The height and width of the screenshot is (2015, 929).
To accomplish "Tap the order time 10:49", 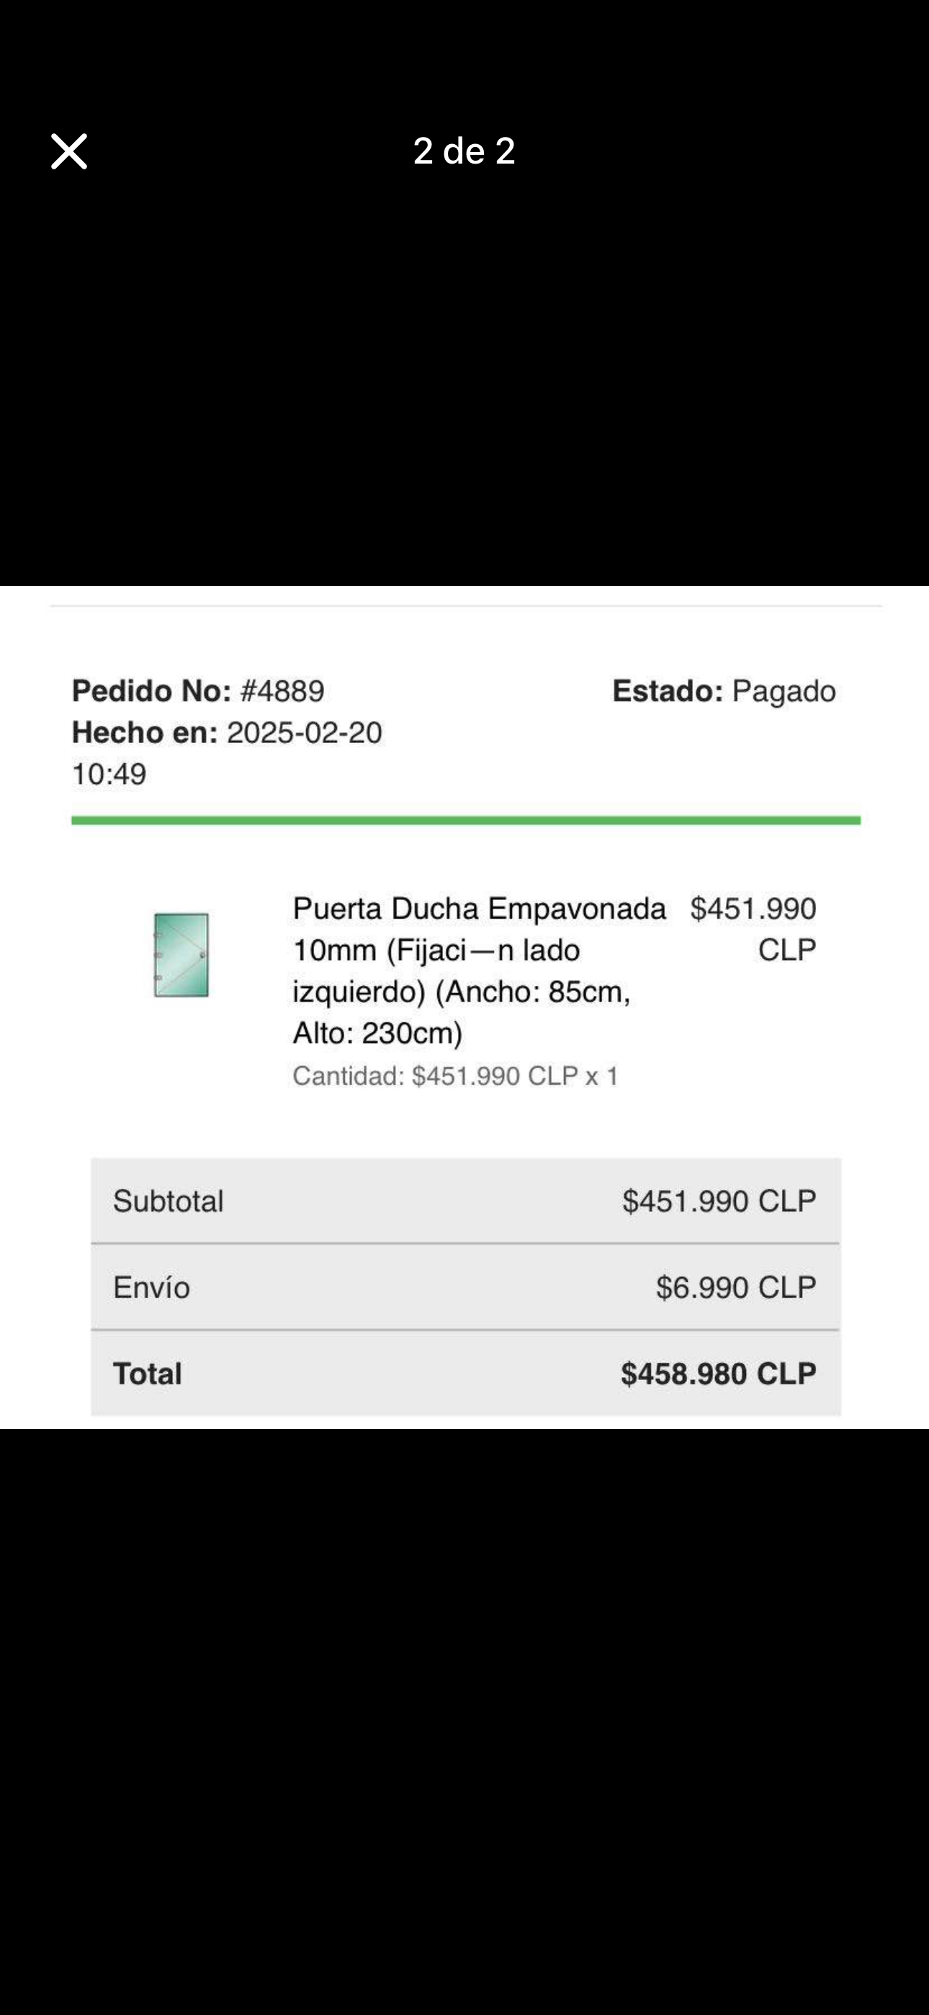I will [x=109, y=775].
